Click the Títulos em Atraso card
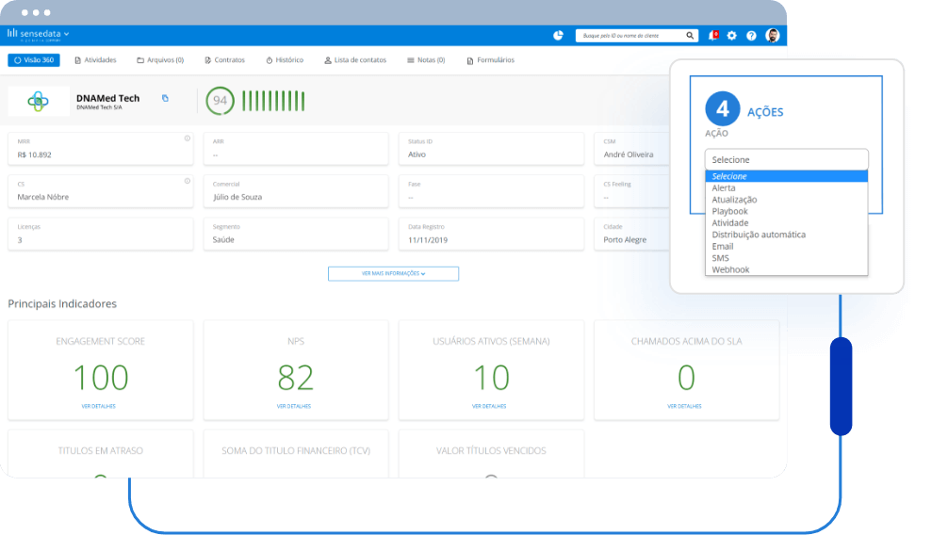The width and height of the screenshot is (948, 535). tap(101, 454)
